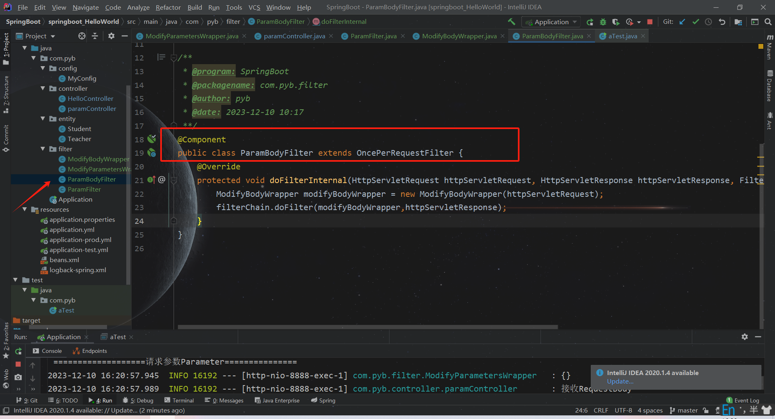Open the Endpoints tab in Run panel
Screen dimensions: 775x419
click(x=90, y=351)
